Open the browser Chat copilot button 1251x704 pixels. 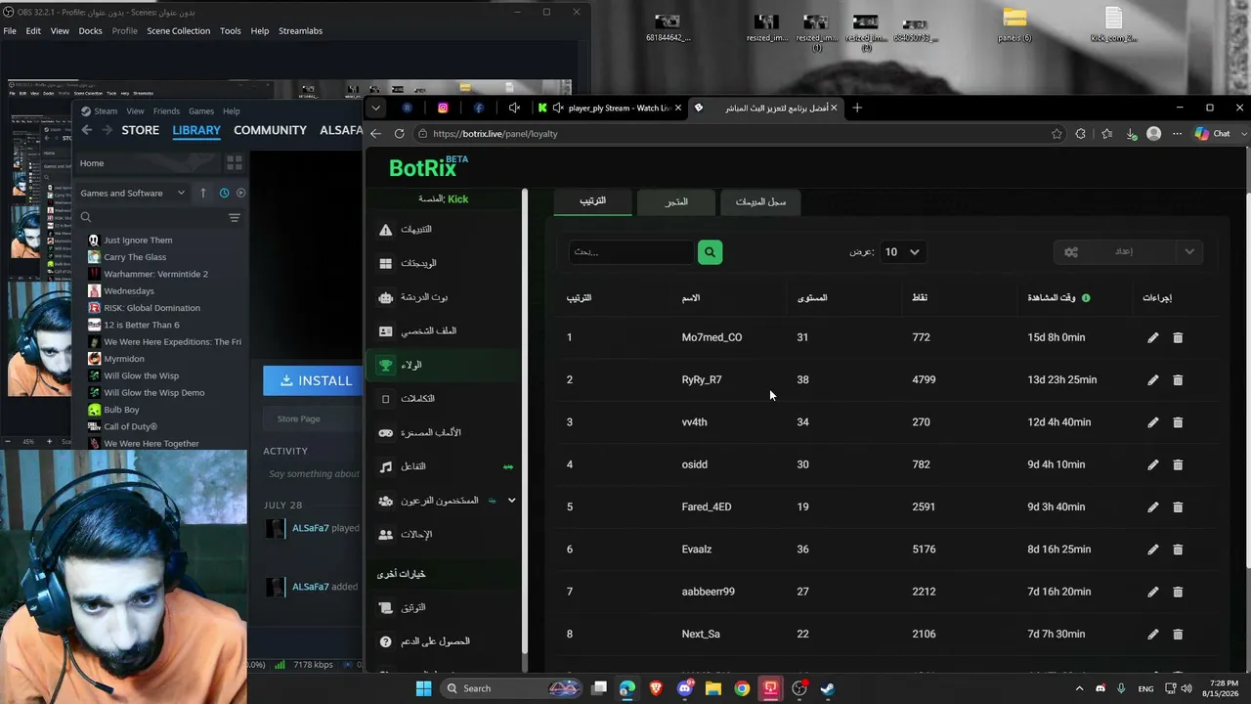(x=1213, y=134)
